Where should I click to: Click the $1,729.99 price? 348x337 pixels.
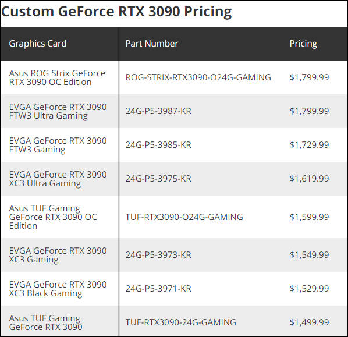coord(309,145)
